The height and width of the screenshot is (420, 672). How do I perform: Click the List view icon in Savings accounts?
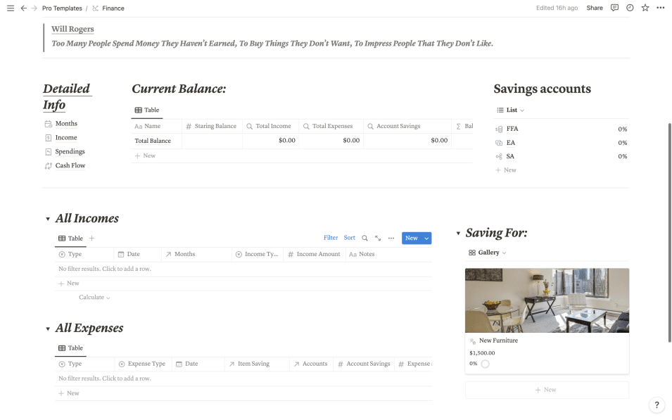pos(500,110)
